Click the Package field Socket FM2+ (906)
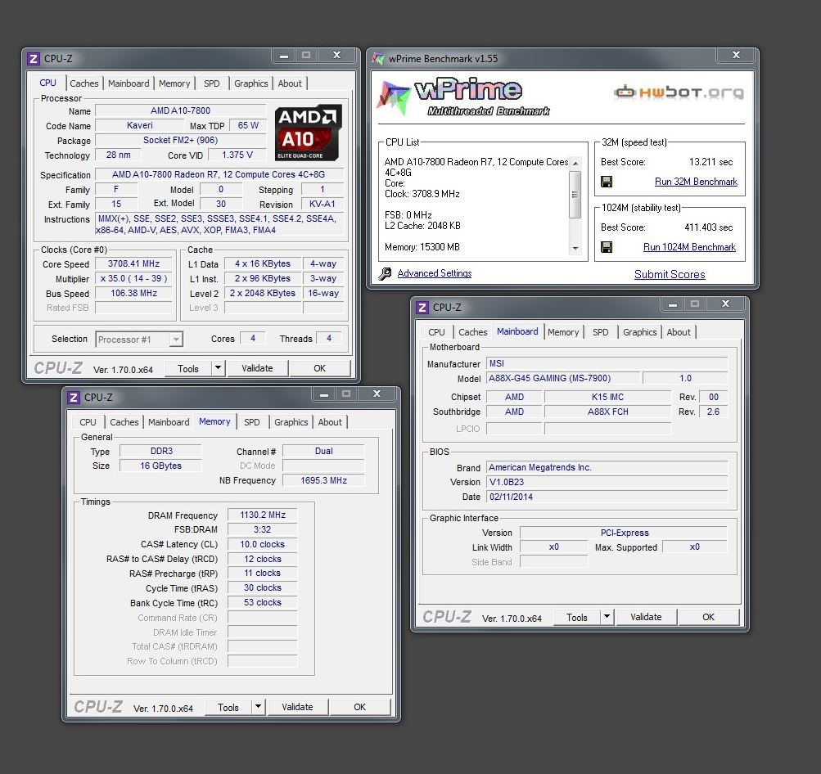The width and height of the screenshot is (821, 774). tap(181, 140)
